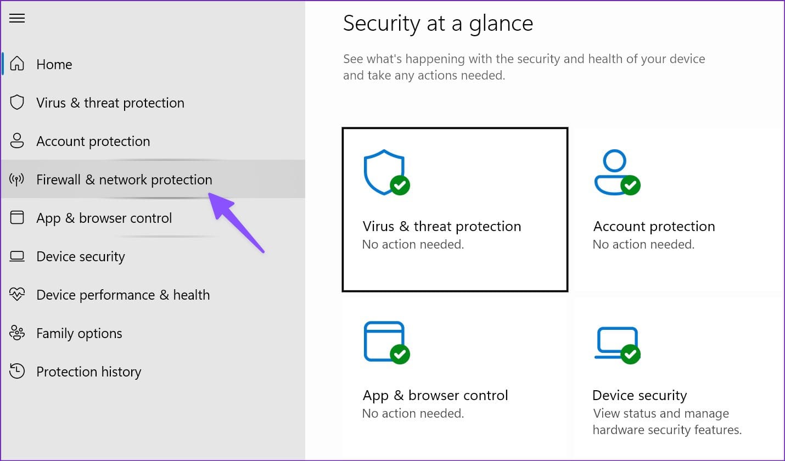
Task: Click the Home house icon
Action: pos(17,64)
